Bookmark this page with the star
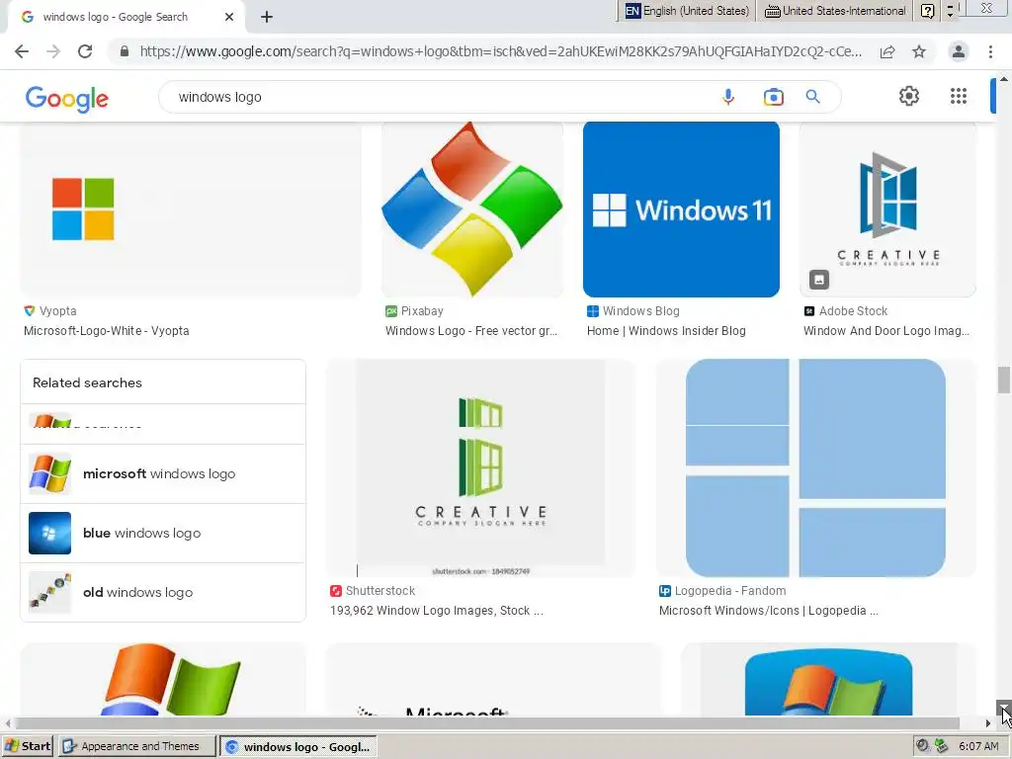This screenshot has width=1012, height=759. [919, 51]
